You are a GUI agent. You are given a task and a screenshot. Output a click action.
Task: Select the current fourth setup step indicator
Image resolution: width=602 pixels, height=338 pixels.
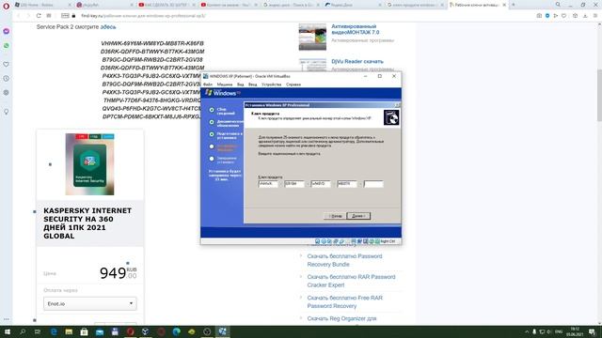click(x=212, y=146)
